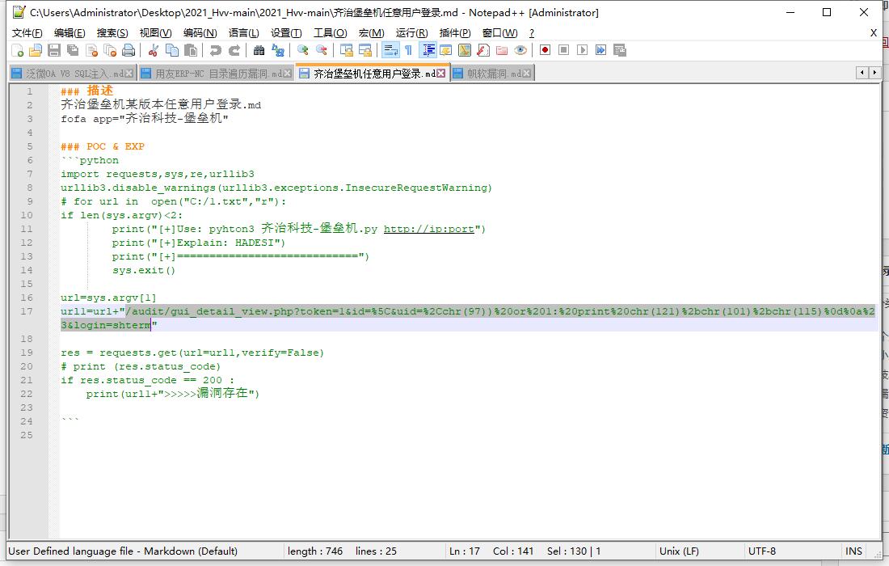Click the Unix (LF) line ending status
This screenshot has width=889, height=566.
[x=679, y=551]
